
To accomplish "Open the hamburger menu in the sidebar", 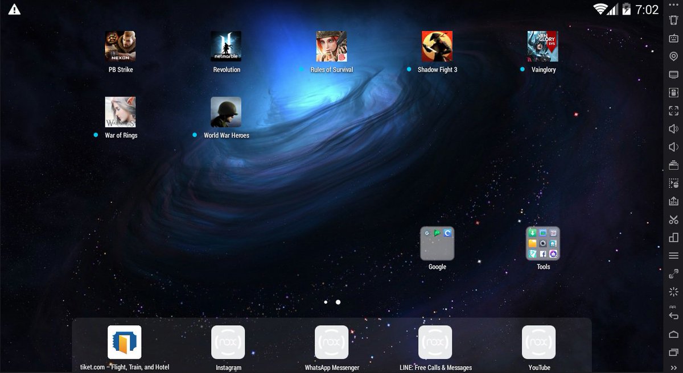I will (x=673, y=256).
